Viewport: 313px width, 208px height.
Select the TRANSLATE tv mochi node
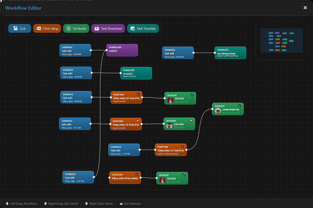click(136, 73)
